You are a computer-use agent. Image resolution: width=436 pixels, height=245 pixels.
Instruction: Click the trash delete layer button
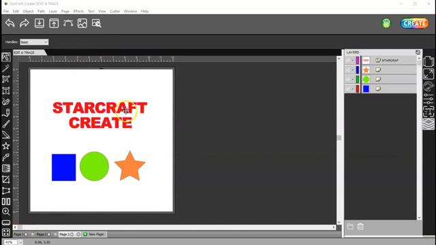pyautogui.click(x=360, y=227)
